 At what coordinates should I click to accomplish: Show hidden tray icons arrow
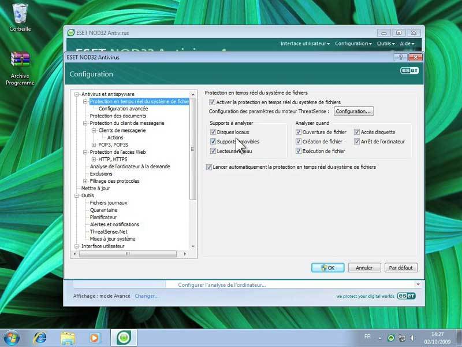(380, 338)
